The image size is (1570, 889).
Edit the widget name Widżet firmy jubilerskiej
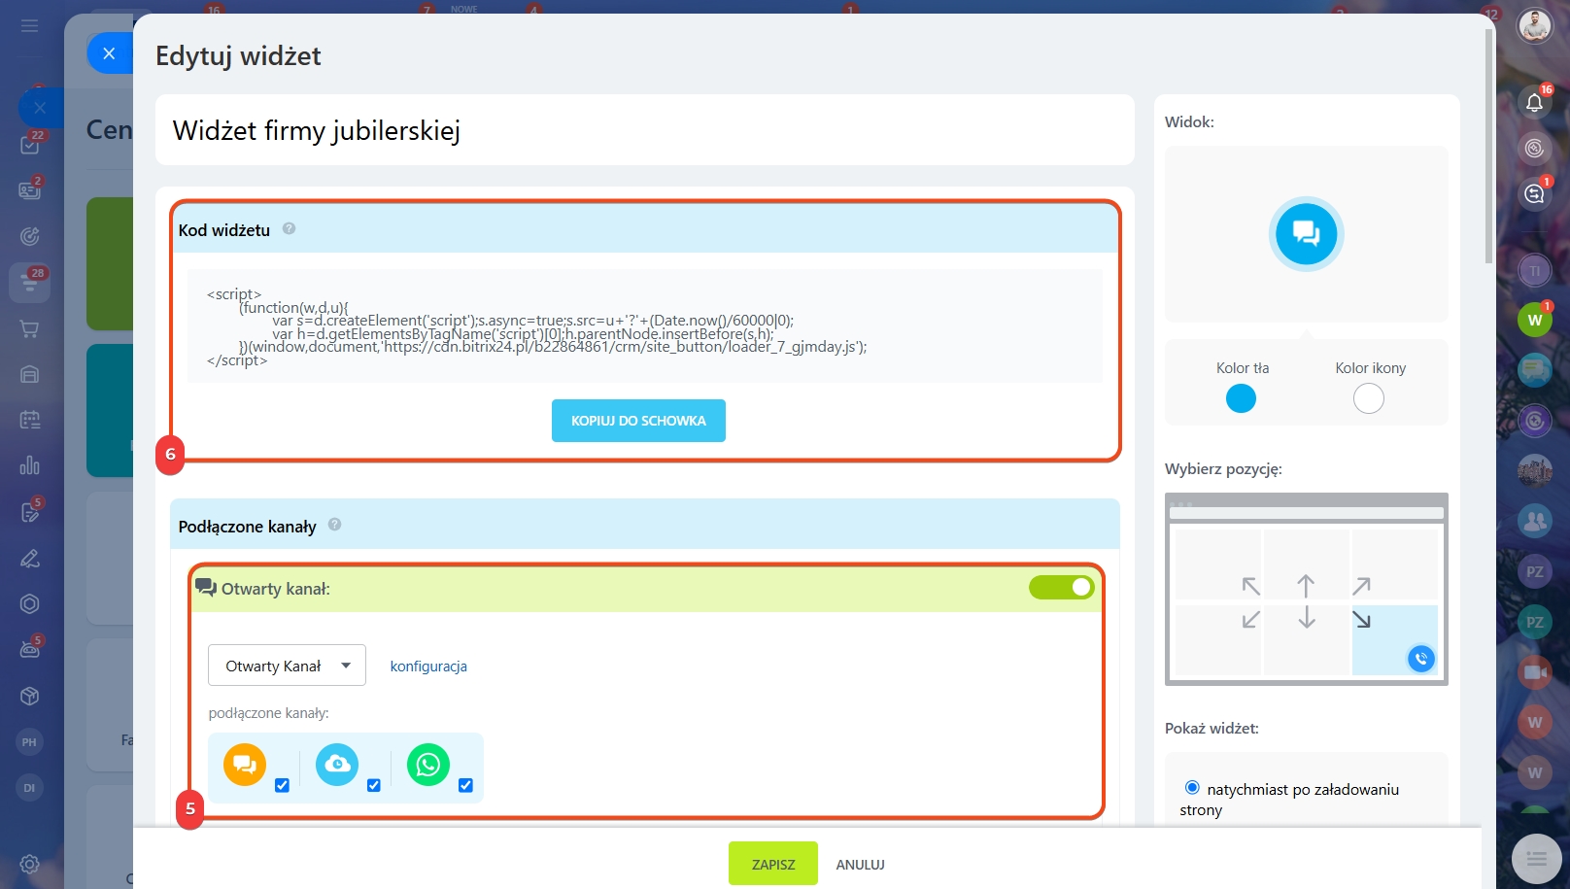click(x=645, y=130)
